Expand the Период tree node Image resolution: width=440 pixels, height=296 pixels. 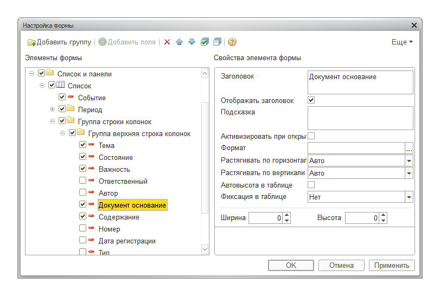(53, 110)
